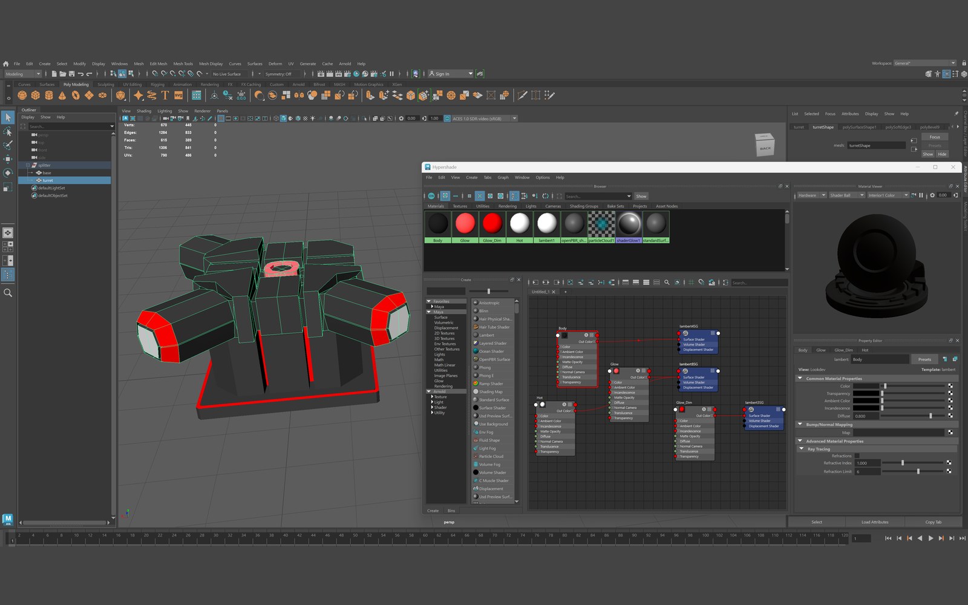Collapse the Arnold category in Create panel

pyautogui.click(x=429, y=391)
